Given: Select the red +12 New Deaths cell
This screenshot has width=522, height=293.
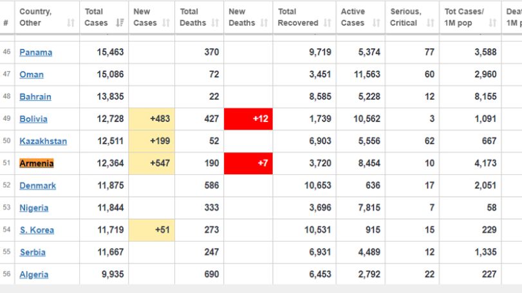Looking at the screenshot, I should (x=248, y=119).
